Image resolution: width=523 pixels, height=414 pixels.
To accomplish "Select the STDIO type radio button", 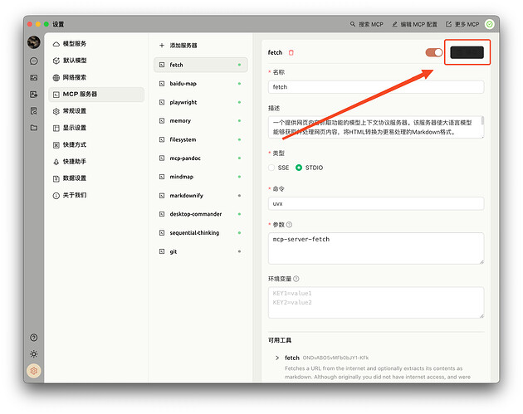I will pyautogui.click(x=299, y=168).
